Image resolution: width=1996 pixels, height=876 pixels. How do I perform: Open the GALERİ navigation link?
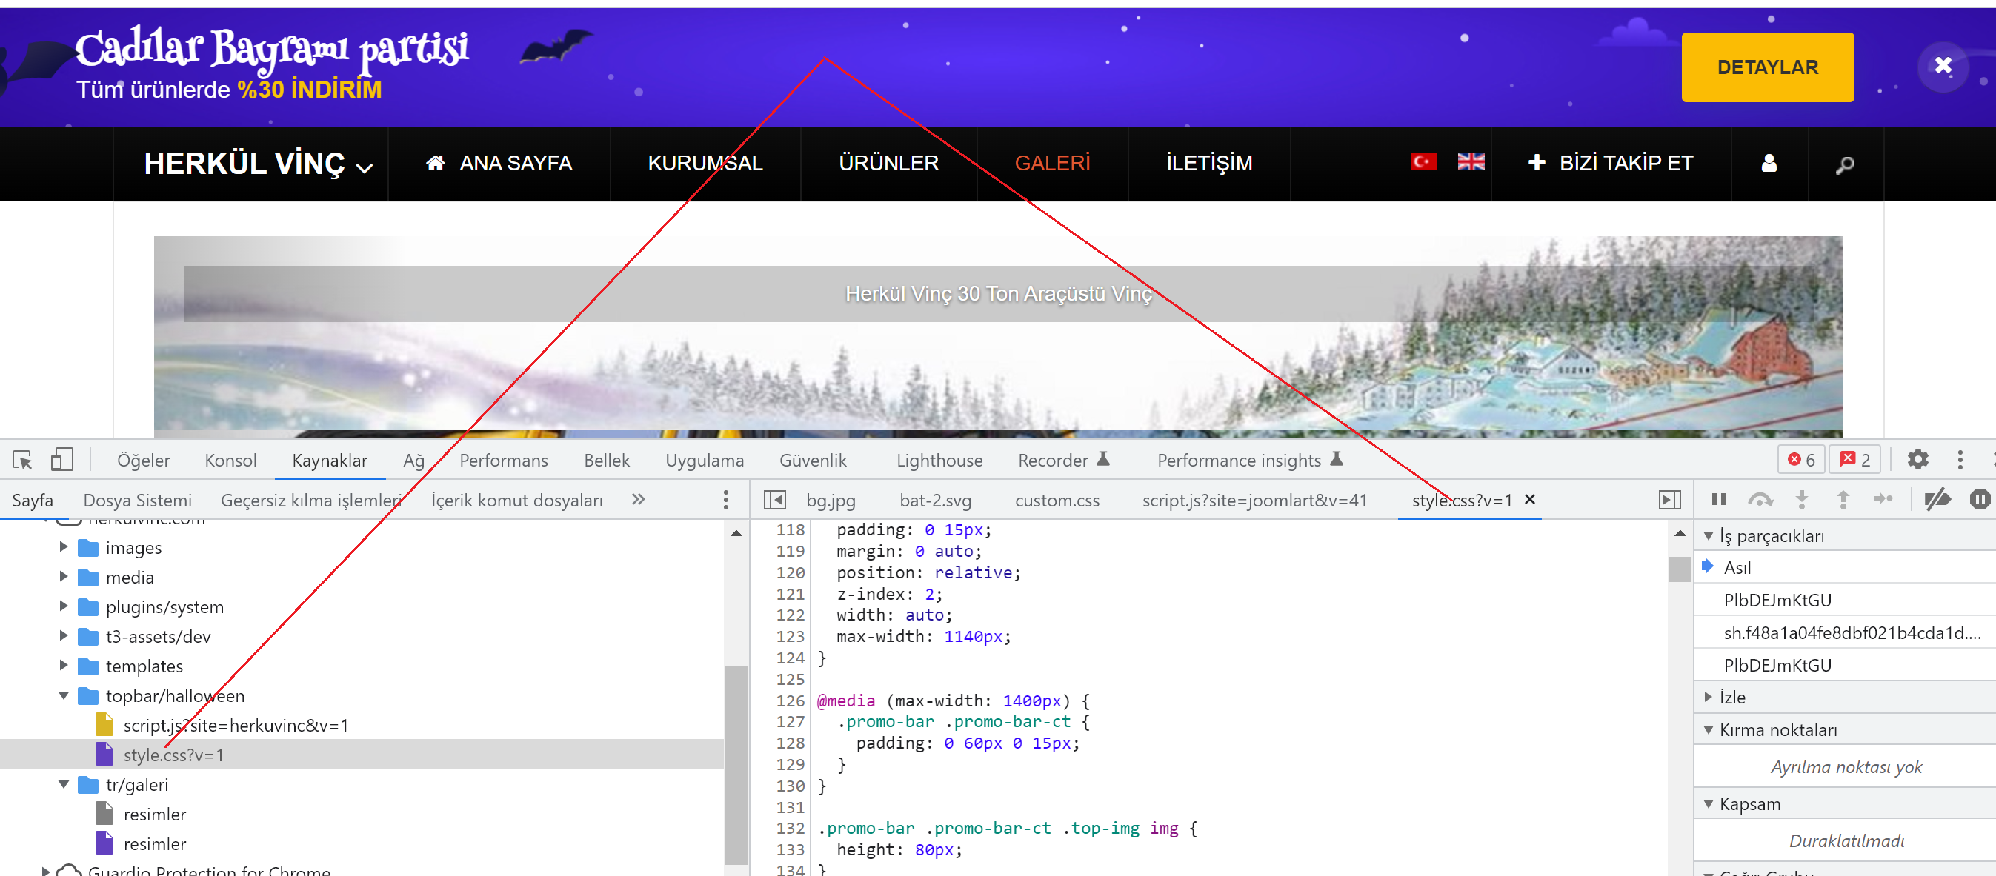pos(1051,164)
